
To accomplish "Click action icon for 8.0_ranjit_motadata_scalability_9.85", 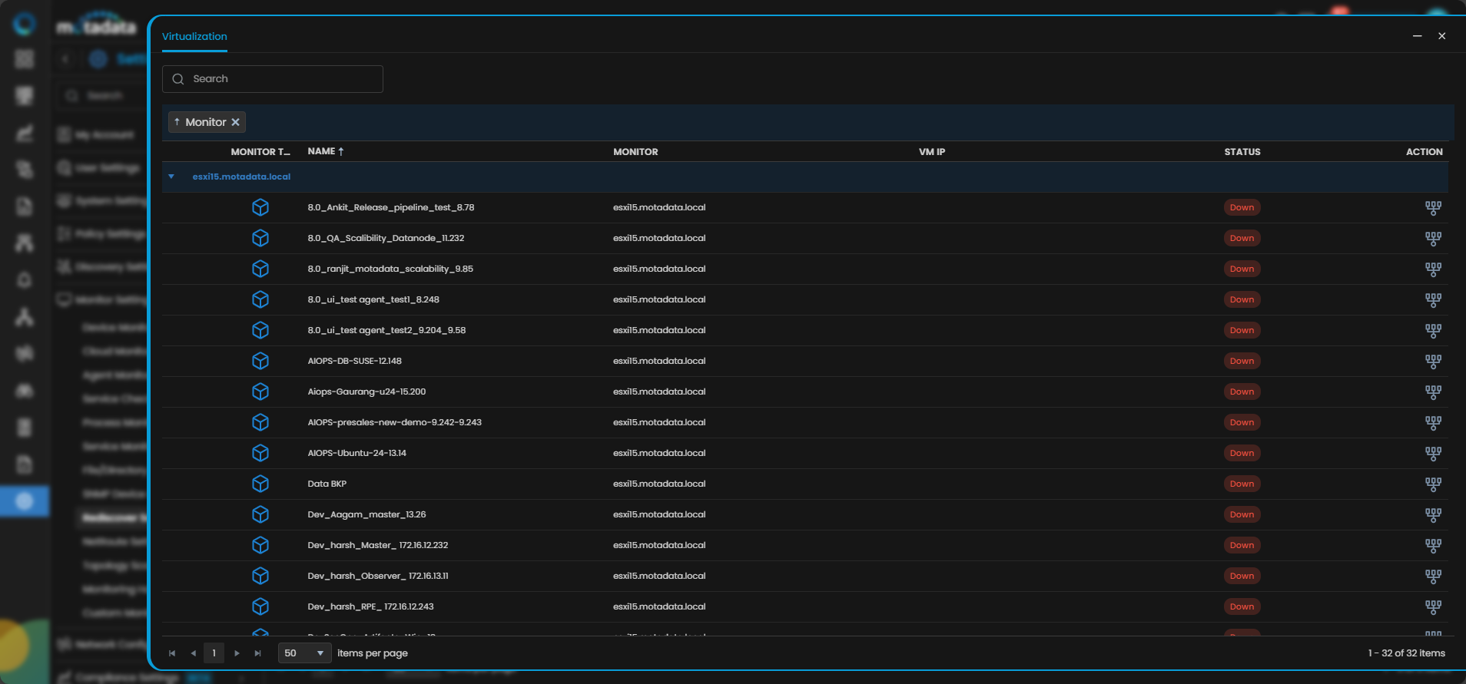I will (x=1433, y=269).
